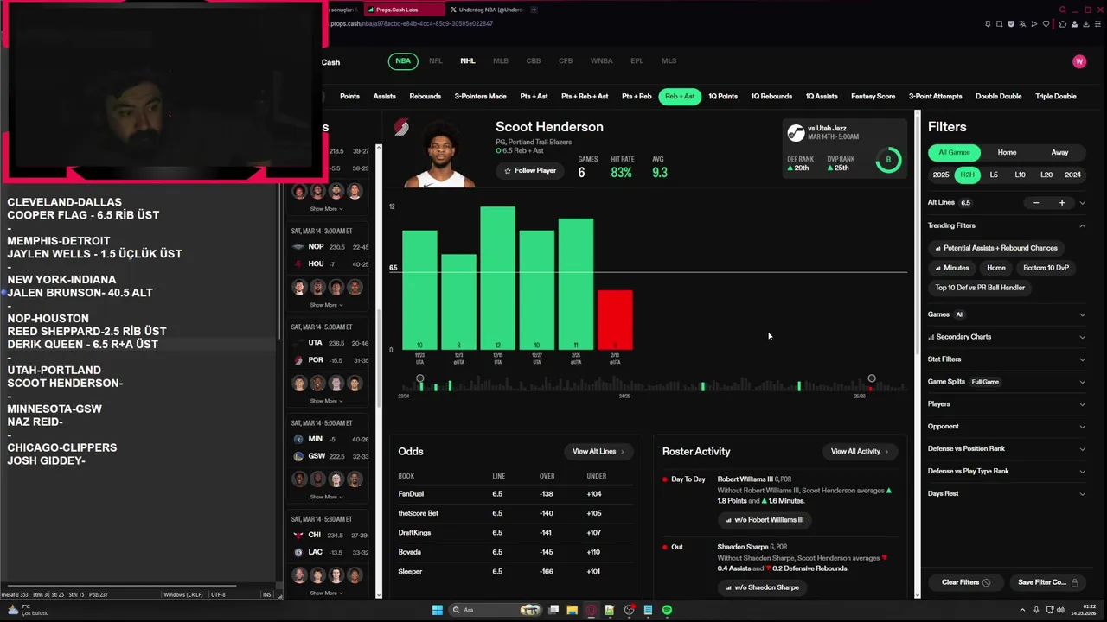Click the NOP team logo in game list
Image resolution: width=1107 pixels, height=622 pixels.
pyautogui.click(x=298, y=247)
